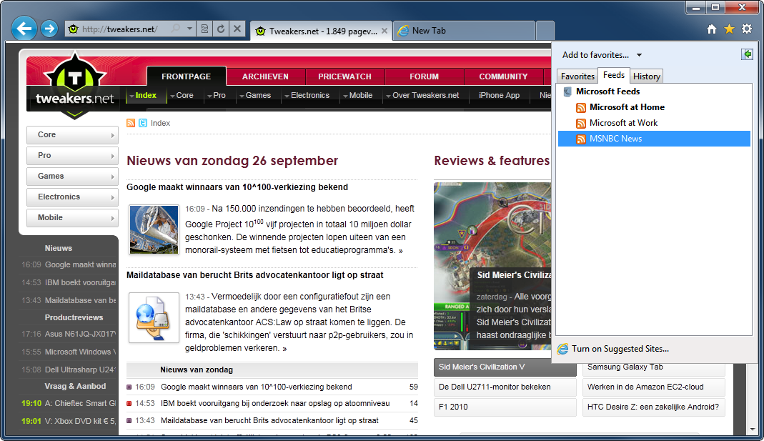Open the Add to favorites dropdown arrow
The width and height of the screenshot is (764, 441).
click(x=639, y=55)
